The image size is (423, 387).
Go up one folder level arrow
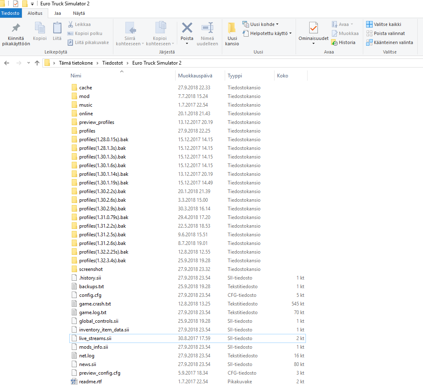click(x=37, y=63)
